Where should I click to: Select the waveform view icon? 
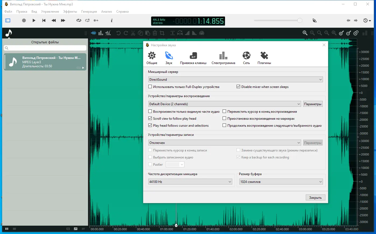point(93,33)
